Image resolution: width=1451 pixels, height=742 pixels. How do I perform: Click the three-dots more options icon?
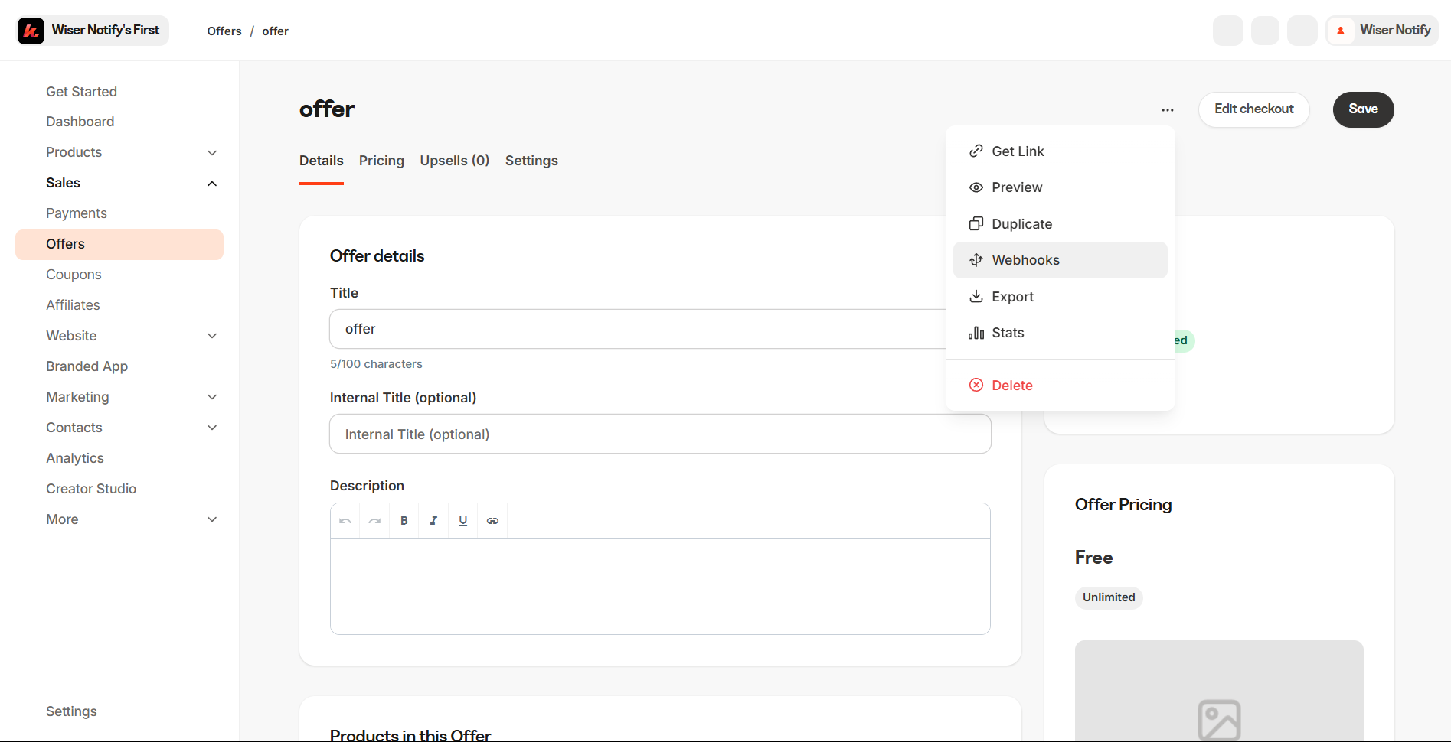tap(1167, 110)
